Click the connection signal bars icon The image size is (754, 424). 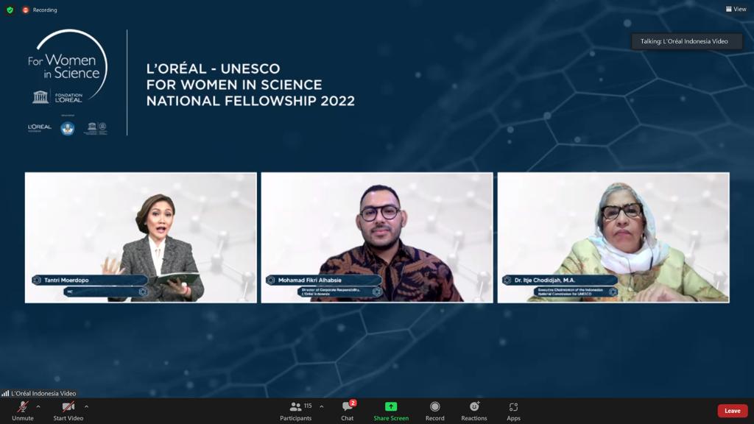pyautogui.click(x=5, y=393)
